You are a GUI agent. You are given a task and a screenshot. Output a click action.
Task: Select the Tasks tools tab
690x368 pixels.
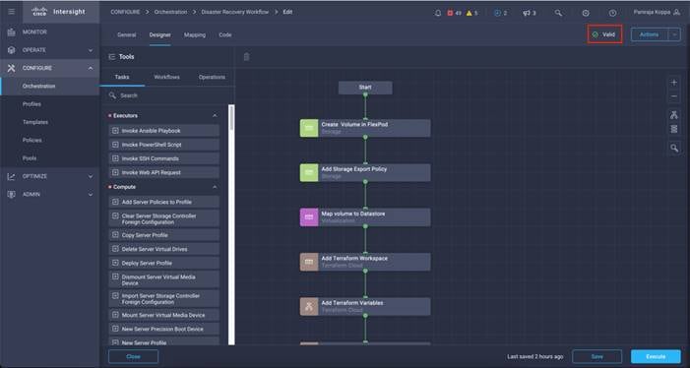[x=122, y=77]
